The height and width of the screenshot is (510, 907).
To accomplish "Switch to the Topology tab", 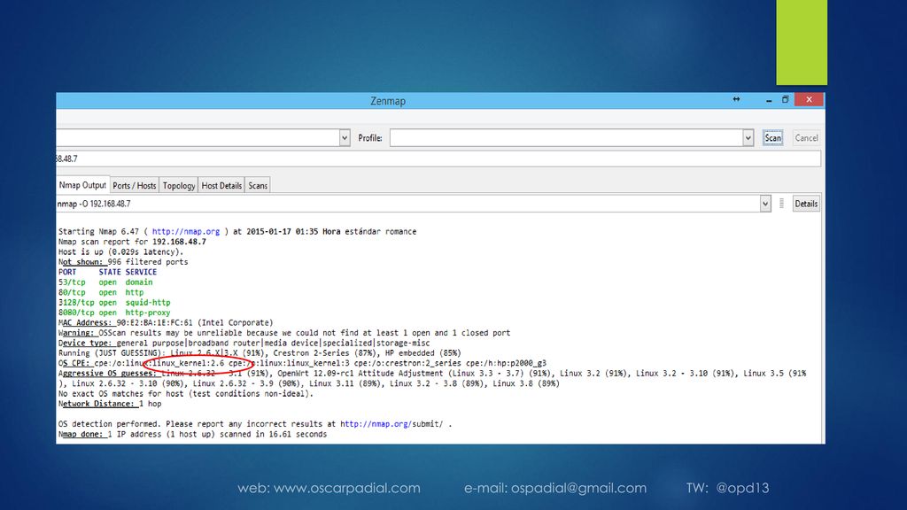I will pyautogui.click(x=179, y=186).
